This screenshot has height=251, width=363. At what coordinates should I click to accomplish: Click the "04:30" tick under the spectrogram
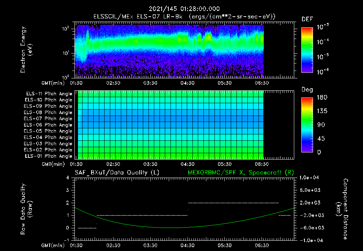point(188,83)
